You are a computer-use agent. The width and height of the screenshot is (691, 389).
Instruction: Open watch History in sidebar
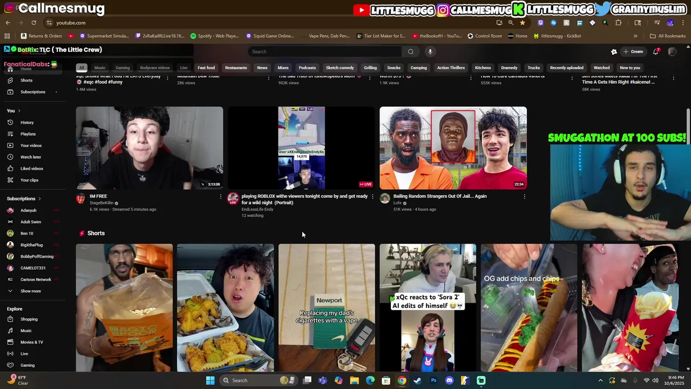[x=27, y=123]
